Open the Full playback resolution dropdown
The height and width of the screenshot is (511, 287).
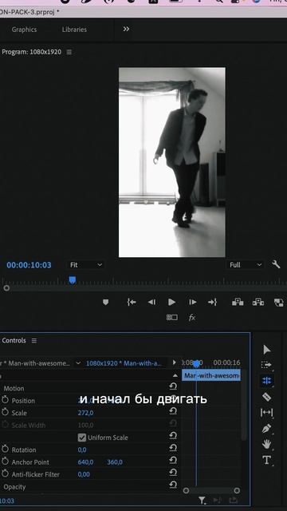coord(246,265)
